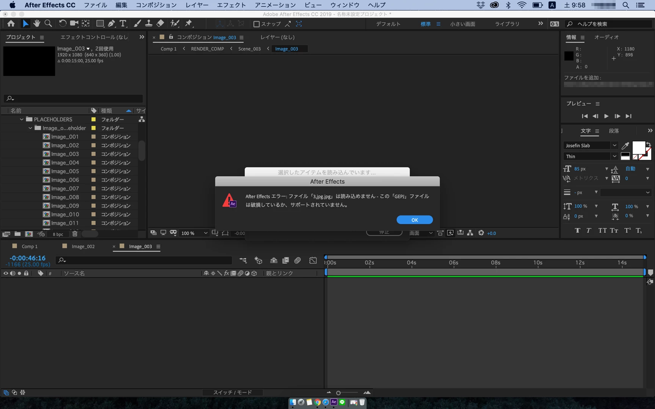Image resolution: width=655 pixels, height=409 pixels.
Task: Open the コンポジション menu in menu bar
Action: tap(156, 5)
